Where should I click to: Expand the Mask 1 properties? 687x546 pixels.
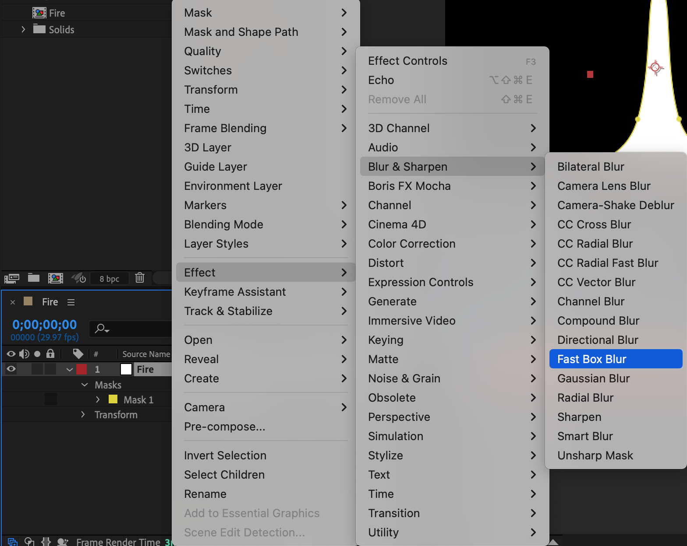pos(98,399)
